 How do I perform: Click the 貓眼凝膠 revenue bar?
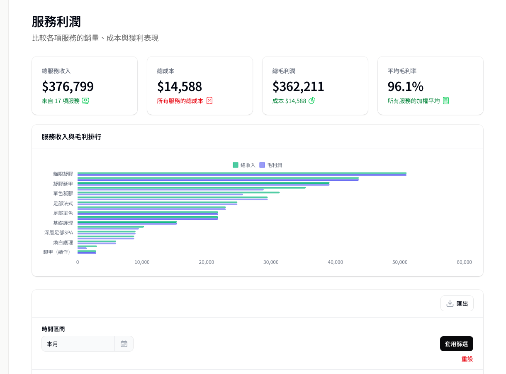tap(241, 174)
